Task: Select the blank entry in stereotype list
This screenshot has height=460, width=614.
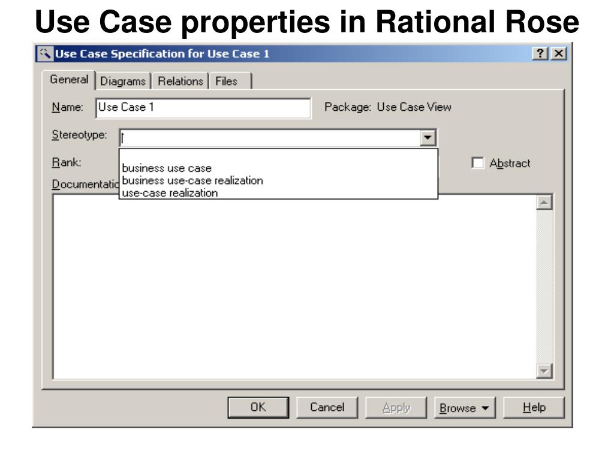Action: click(278, 156)
